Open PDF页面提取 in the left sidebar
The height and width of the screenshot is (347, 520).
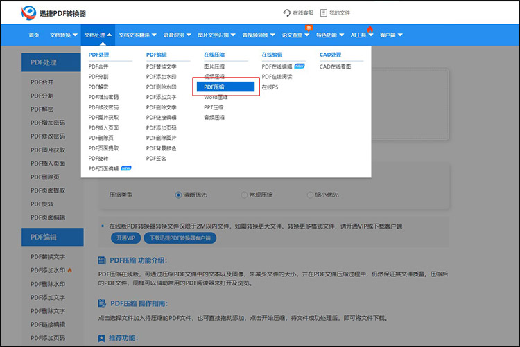(48, 190)
